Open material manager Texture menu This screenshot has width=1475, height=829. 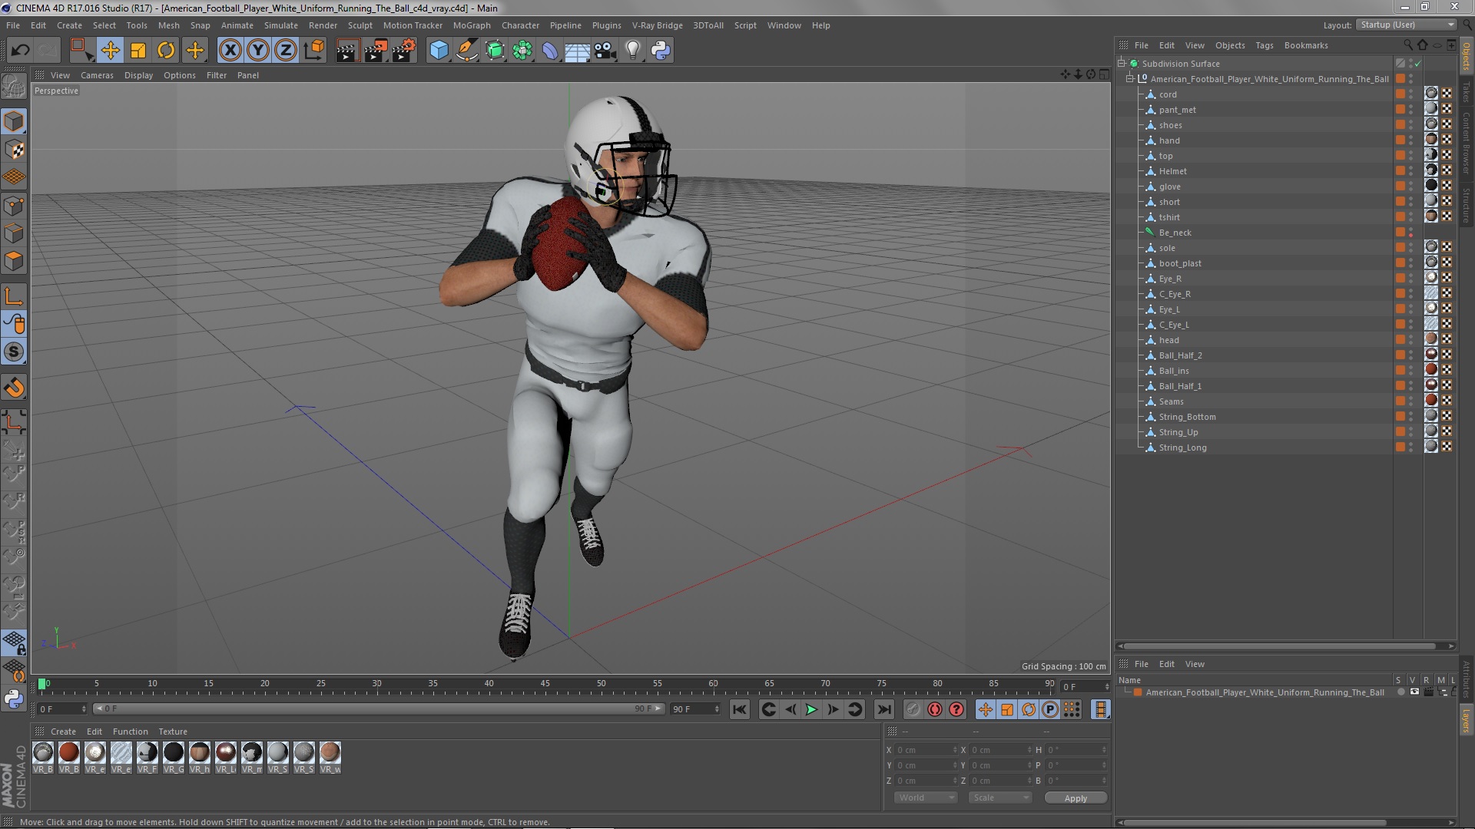[173, 732]
